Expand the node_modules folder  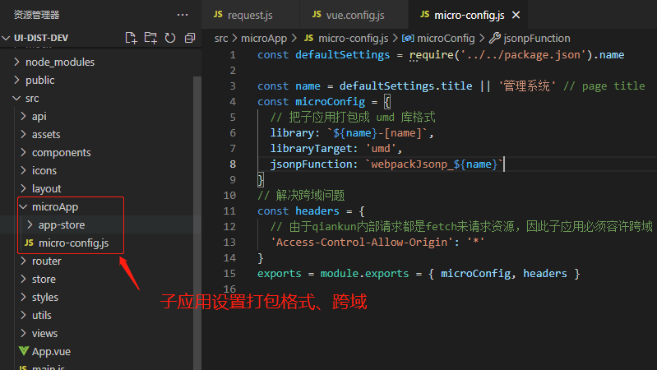coord(59,62)
